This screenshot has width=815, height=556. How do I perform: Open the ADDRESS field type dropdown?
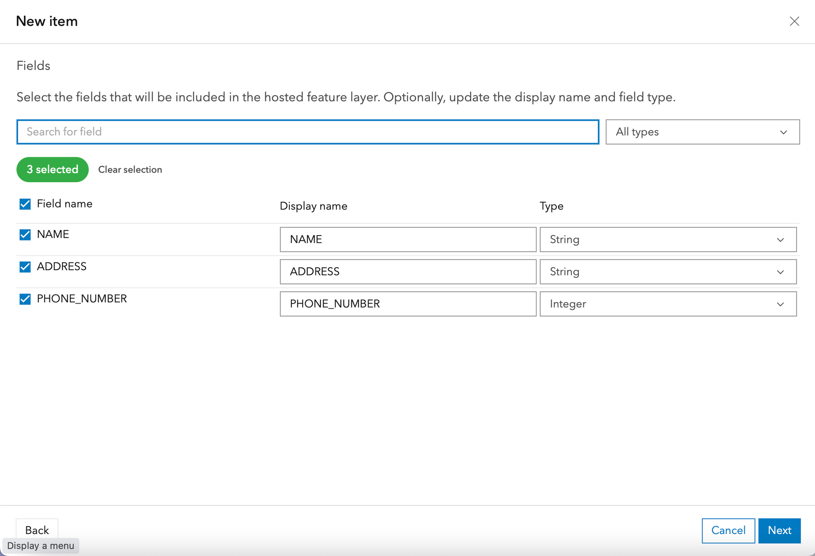point(667,271)
